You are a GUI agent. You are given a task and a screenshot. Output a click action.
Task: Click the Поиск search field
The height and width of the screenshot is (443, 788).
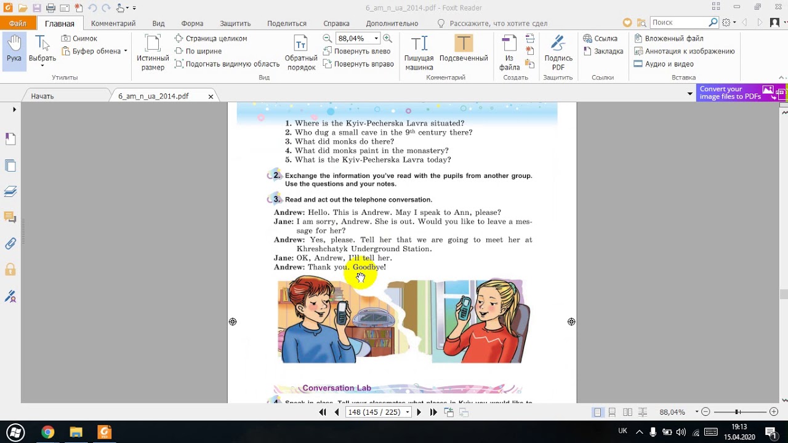[680, 23]
